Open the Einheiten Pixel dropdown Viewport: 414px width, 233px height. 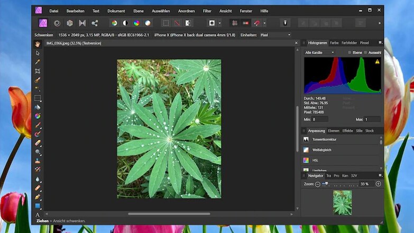pyautogui.click(x=274, y=35)
